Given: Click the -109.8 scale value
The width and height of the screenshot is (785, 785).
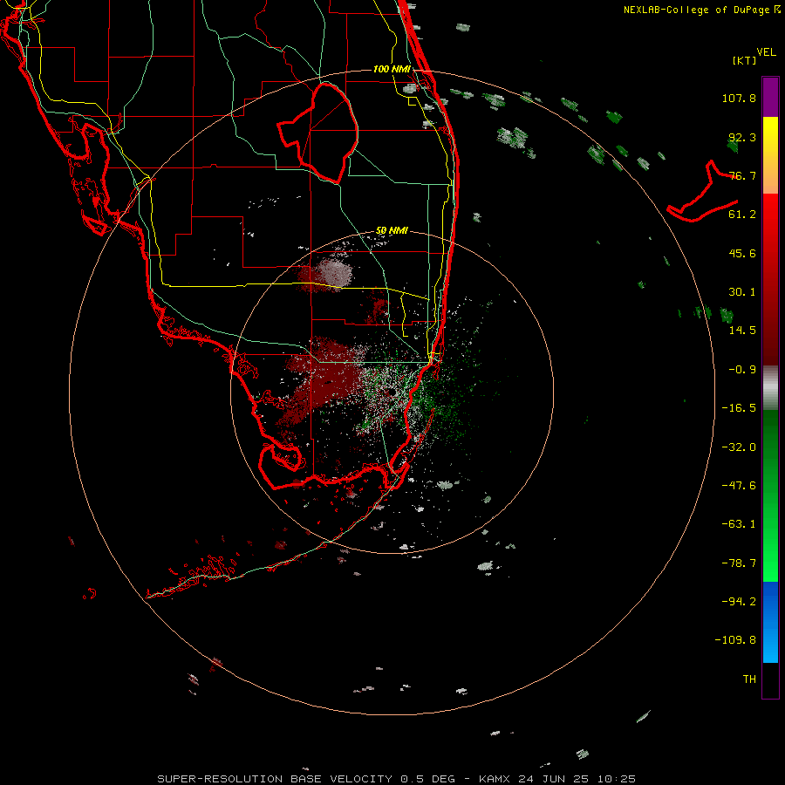Looking at the screenshot, I should pos(735,640).
